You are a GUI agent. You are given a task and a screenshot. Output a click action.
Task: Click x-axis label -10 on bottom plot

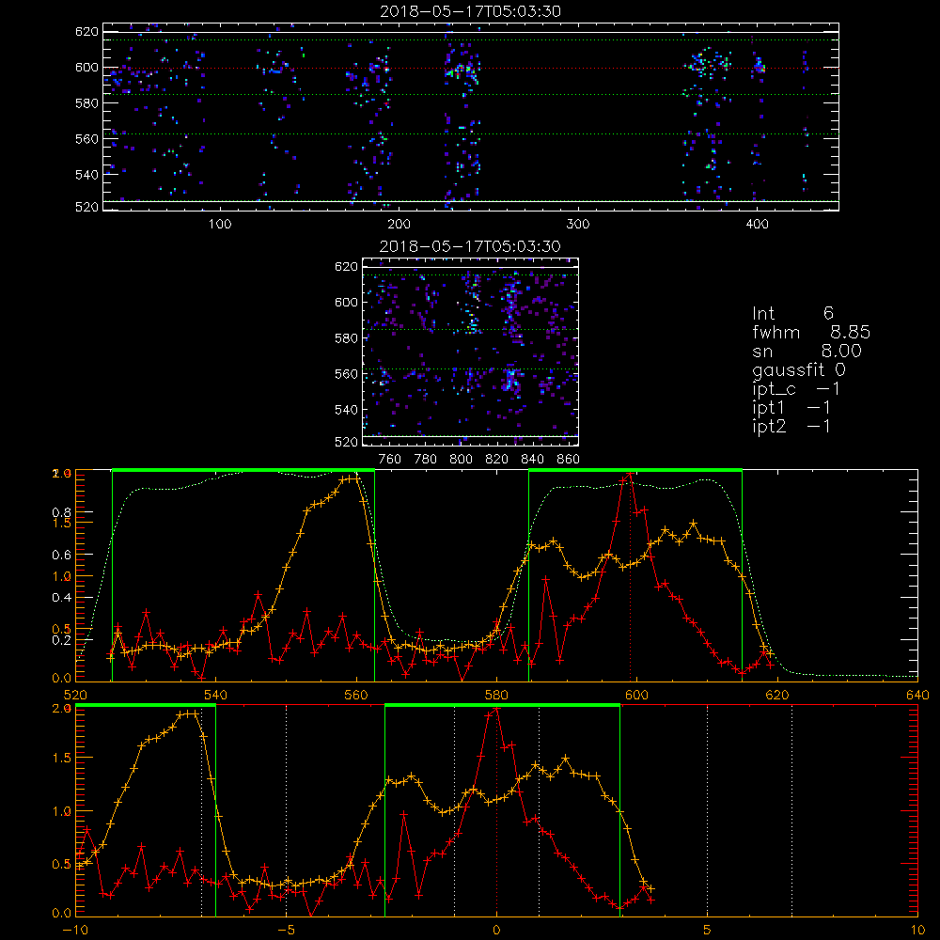coord(75,930)
